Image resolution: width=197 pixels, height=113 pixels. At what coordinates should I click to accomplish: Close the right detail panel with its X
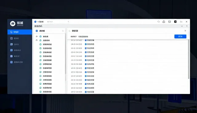point(185,31)
